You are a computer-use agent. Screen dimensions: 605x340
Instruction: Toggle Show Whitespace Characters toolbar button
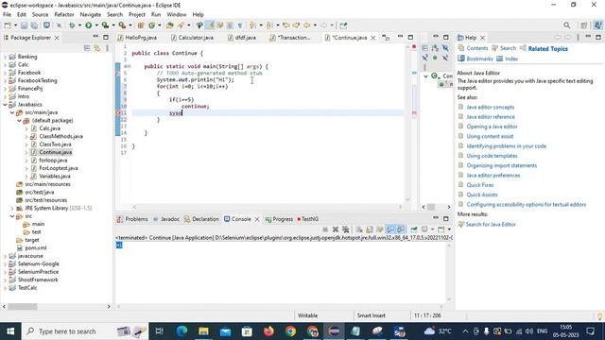pos(240,25)
